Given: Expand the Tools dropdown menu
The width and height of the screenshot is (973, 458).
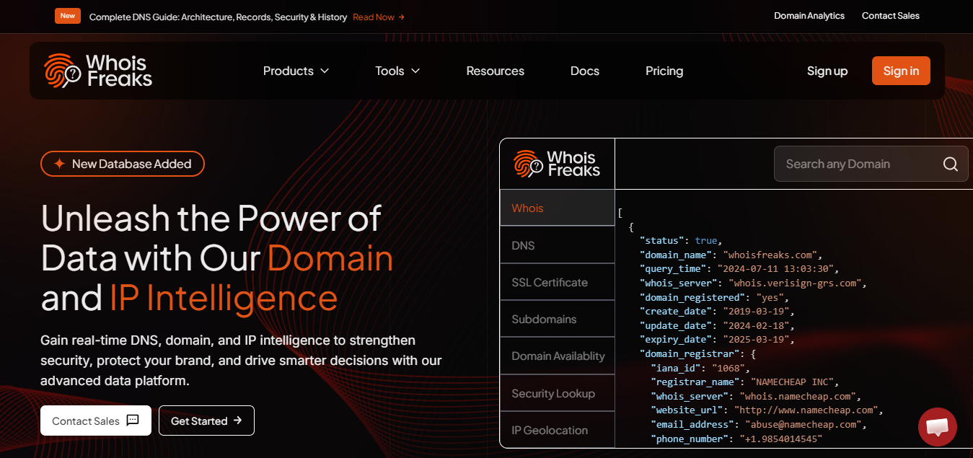Looking at the screenshot, I should click(396, 71).
